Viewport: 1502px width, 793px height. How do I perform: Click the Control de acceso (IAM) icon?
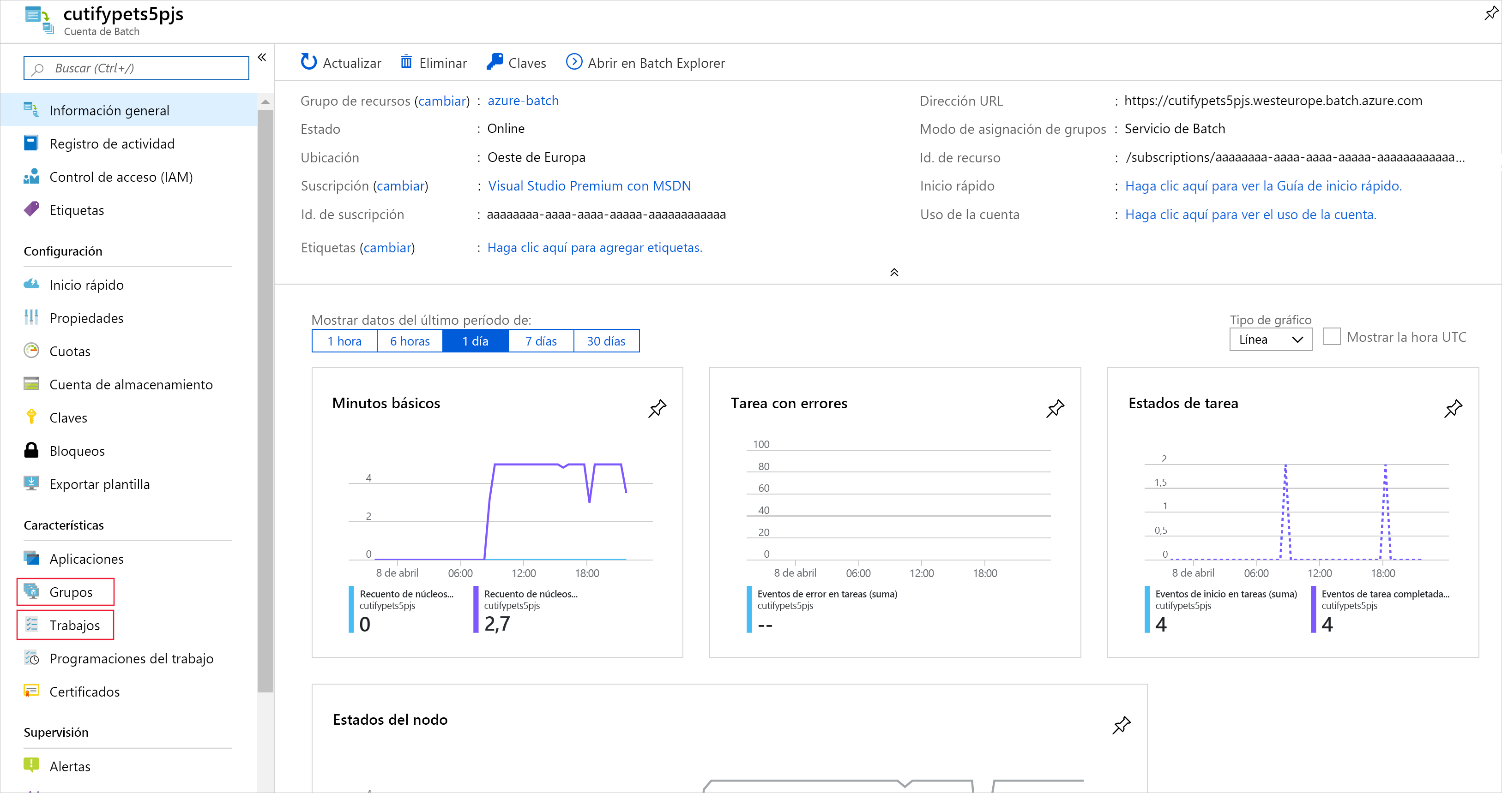pos(31,177)
